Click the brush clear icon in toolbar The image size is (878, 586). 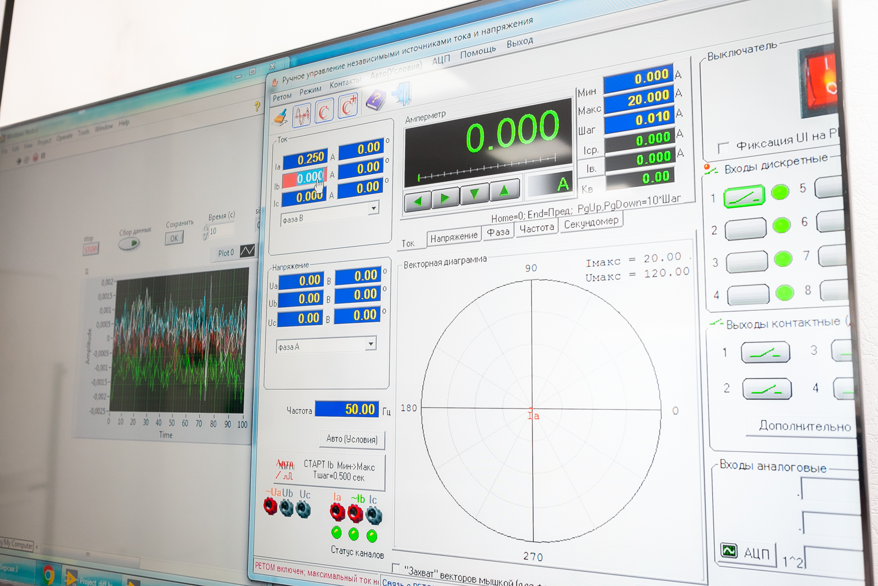click(281, 117)
